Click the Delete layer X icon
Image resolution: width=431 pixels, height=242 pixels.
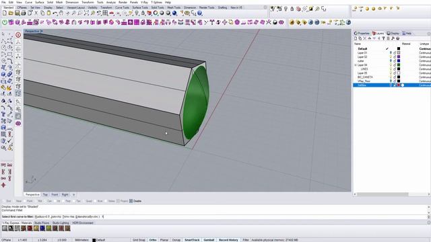click(x=365, y=38)
